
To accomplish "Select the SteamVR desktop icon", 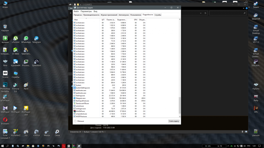I will coord(256,16).
